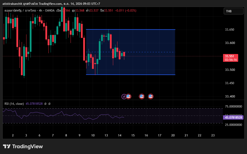This screenshot has height=154, width=247.
Task: Open the middle US flag economic event
Action: tap(142, 96)
